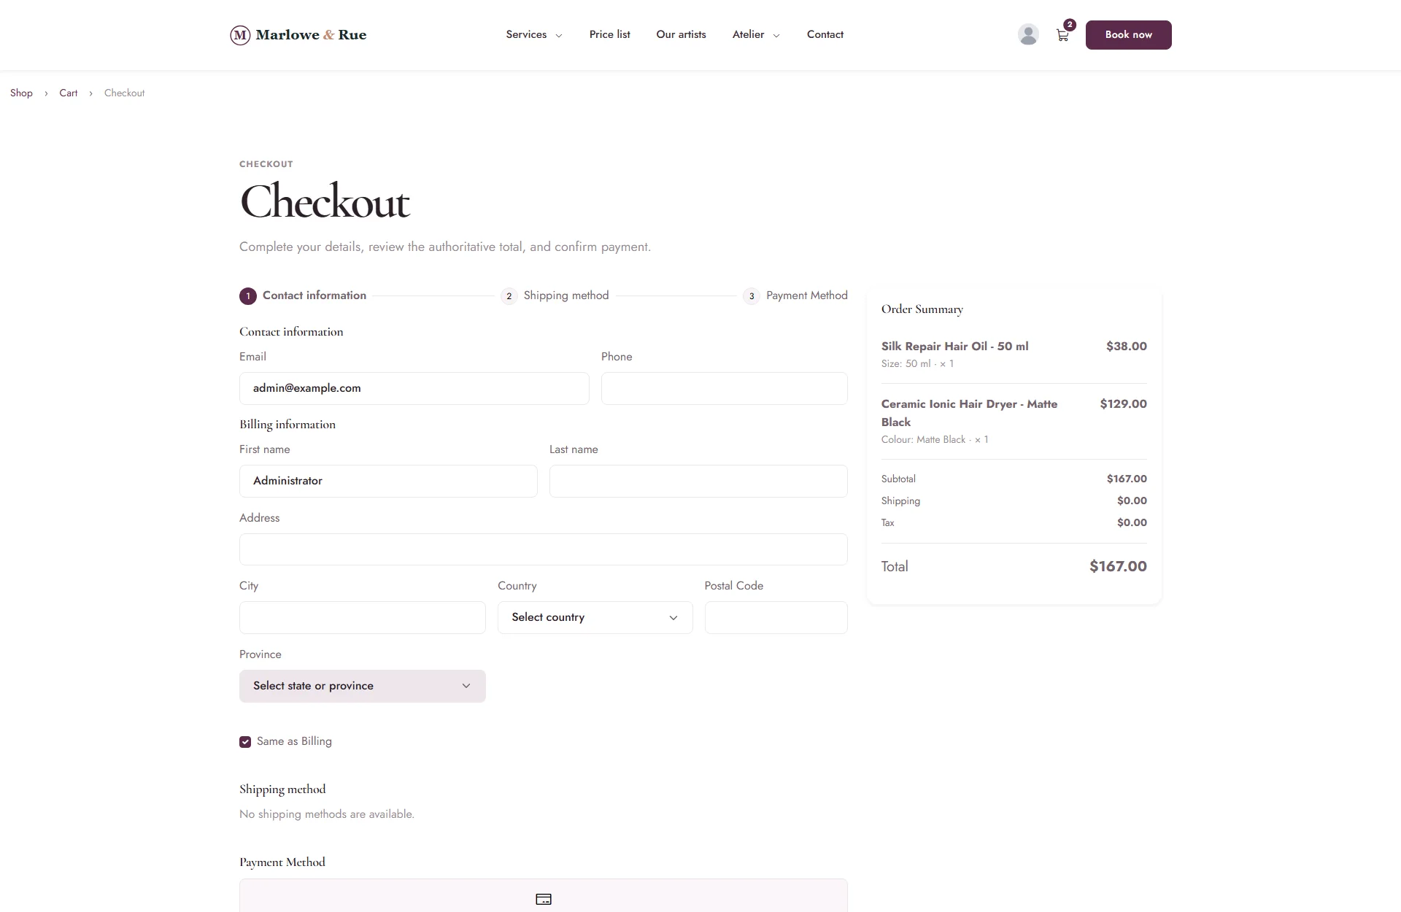Click step 3 circle for Payment Method
Viewport: 1401px width, 912px height.
pos(752,296)
